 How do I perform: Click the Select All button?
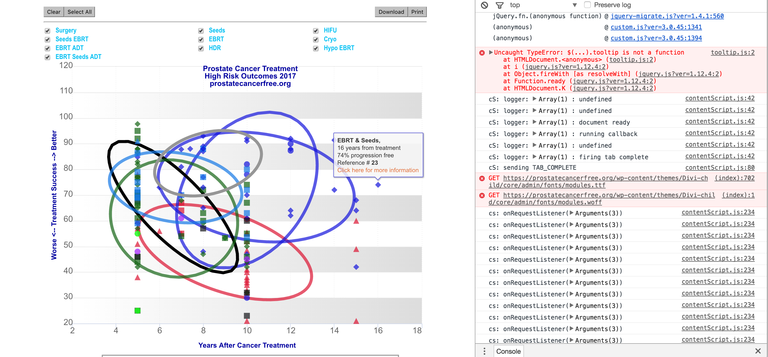79,12
